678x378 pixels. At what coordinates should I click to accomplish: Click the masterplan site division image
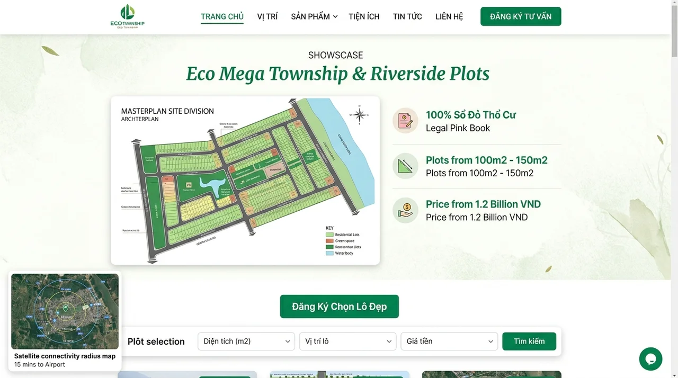(245, 181)
